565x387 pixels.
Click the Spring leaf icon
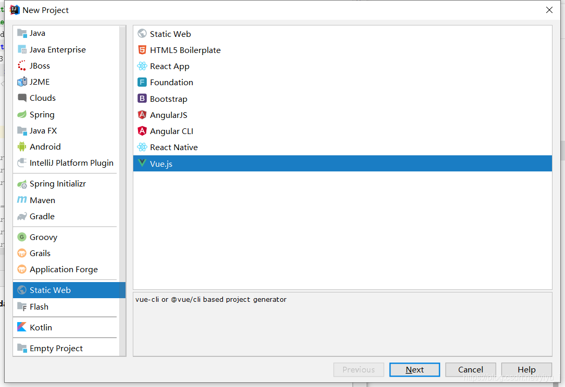pos(22,115)
